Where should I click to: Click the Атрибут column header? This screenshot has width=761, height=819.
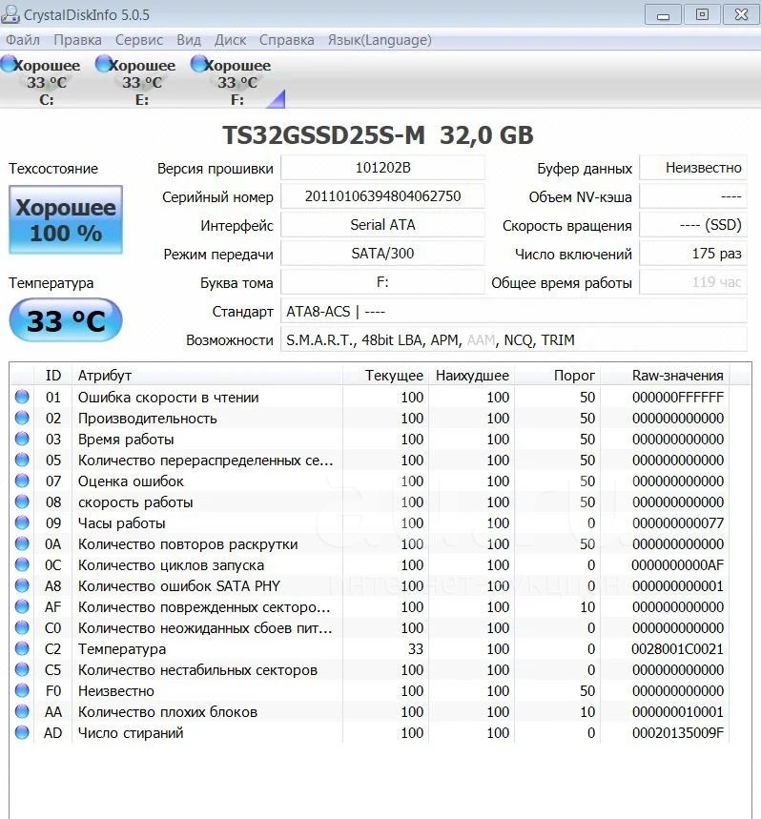tap(207, 375)
